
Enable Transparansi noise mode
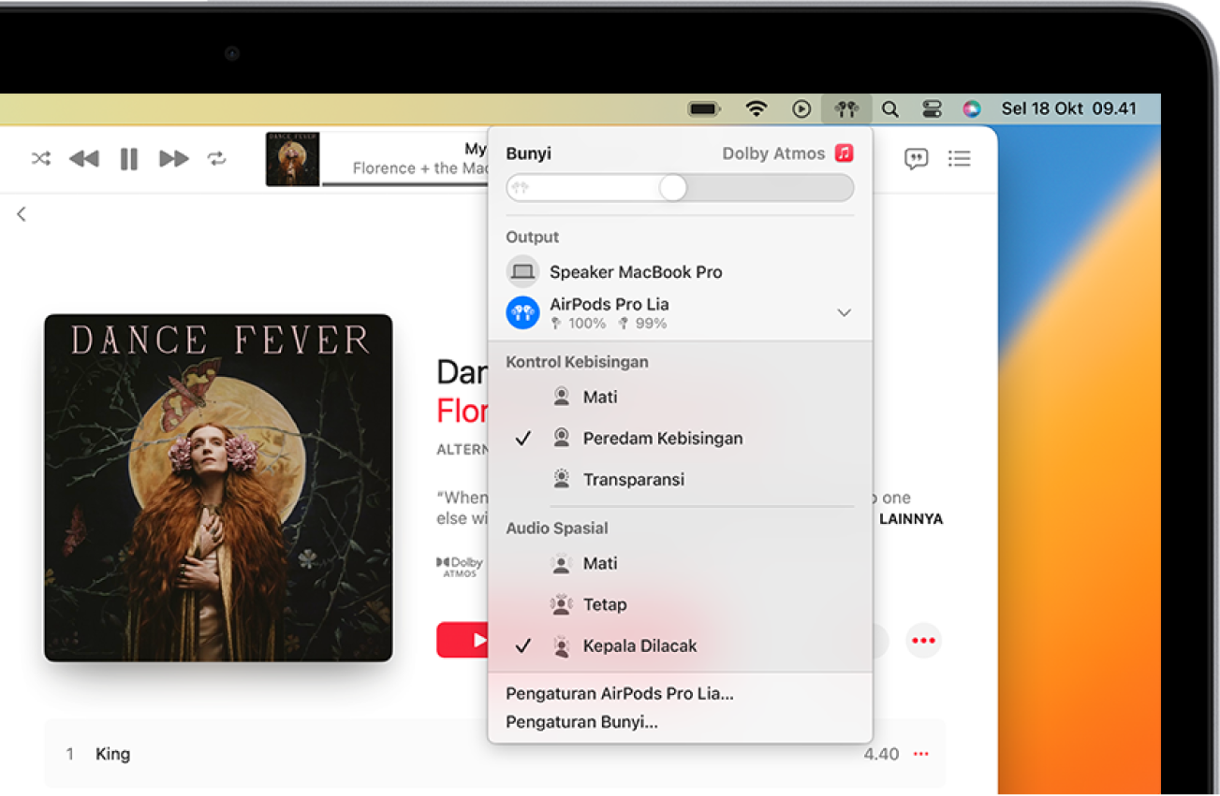pos(632,479)
